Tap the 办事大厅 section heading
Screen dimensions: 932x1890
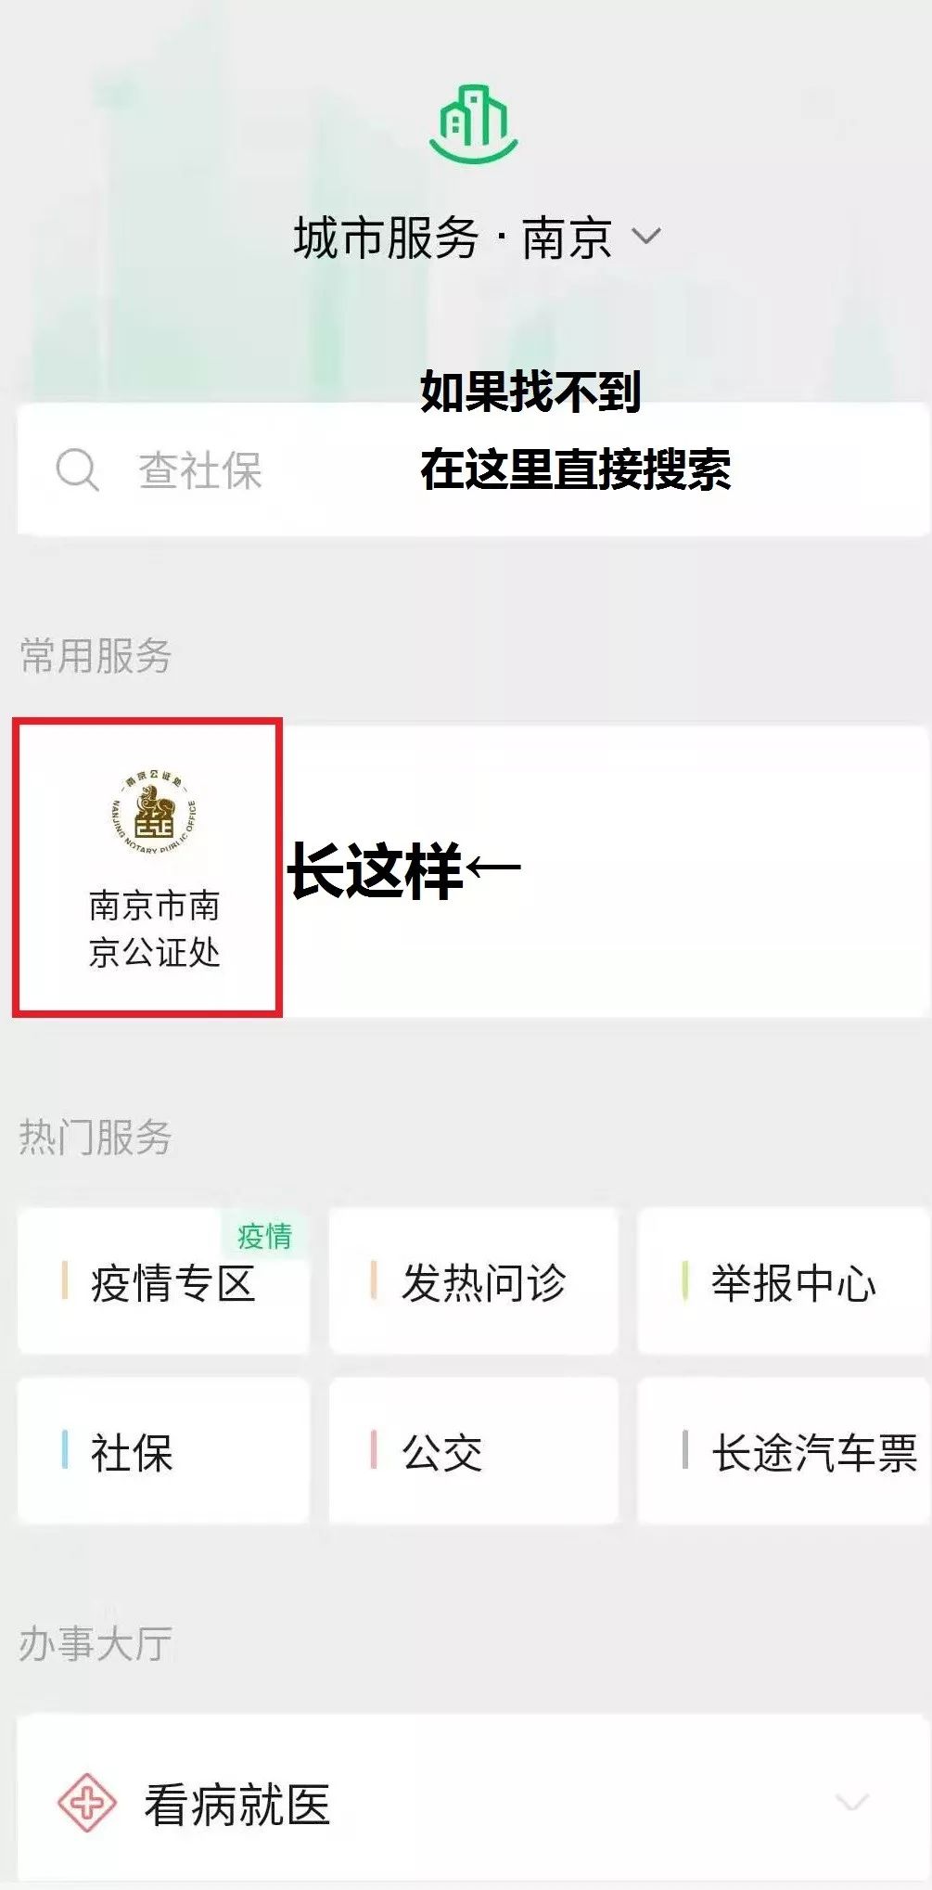[96, 1644]
